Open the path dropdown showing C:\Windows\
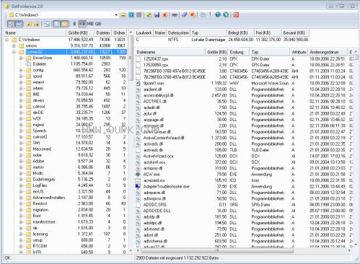Image resolution: width=360 pixels, height=264 pixels. pyautogui.click(x=116, y=15)
